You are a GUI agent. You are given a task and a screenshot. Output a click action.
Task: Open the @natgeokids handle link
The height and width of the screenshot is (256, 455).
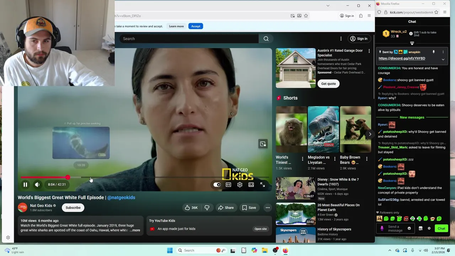click(121, 198)
